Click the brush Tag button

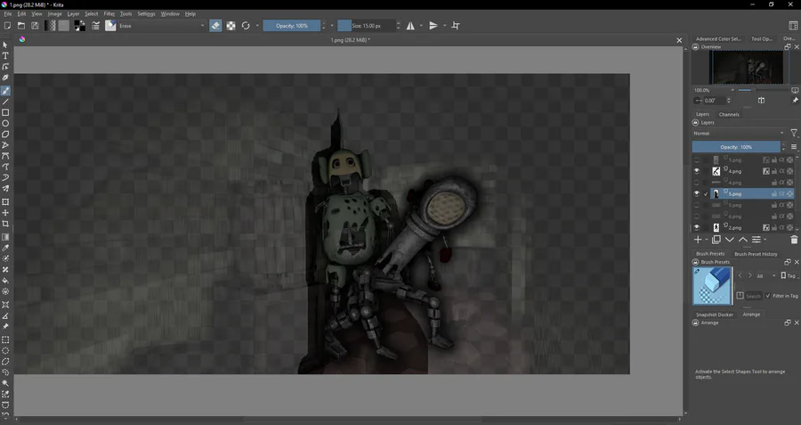click(x=789, y=275)
